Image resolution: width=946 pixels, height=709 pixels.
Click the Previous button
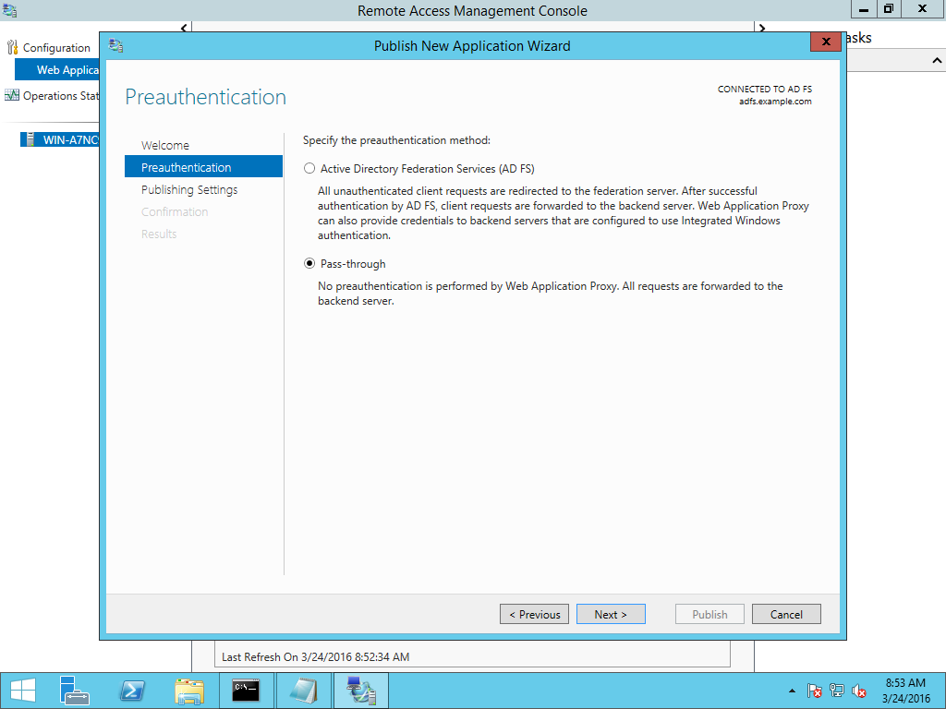pyautogui.click(x=534, y=613)
